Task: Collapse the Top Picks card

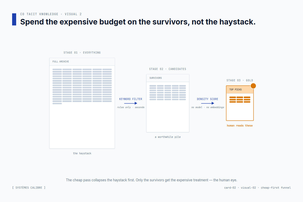Action: pyautogui.click(x=239, y=103)
